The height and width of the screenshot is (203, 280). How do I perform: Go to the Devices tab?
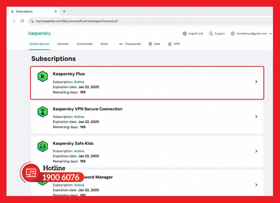[63, 44]
